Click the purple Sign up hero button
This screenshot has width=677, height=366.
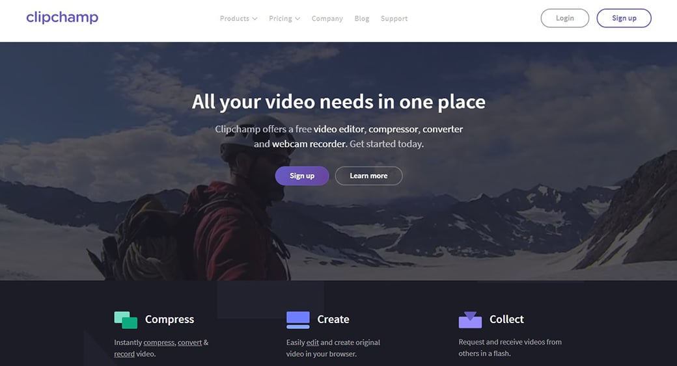(x=301, y=176)
